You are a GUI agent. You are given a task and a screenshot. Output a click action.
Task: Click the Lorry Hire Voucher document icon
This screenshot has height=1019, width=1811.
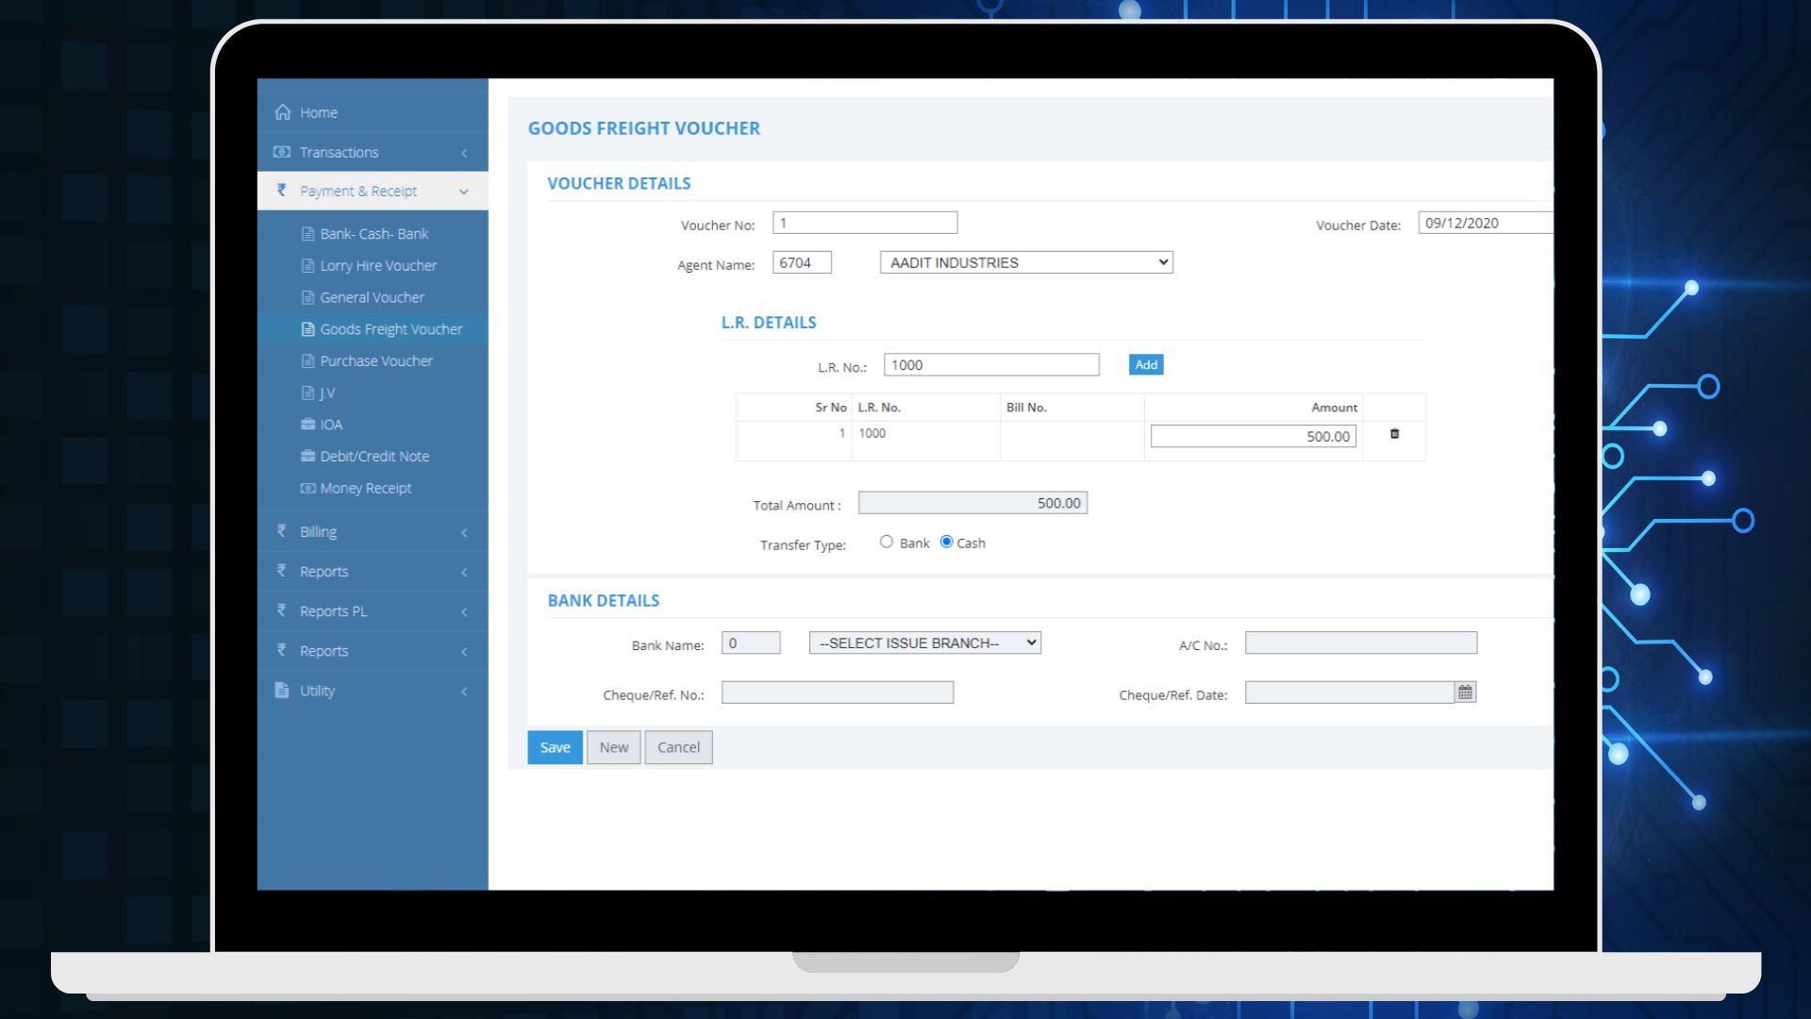[x=307, y=266]
